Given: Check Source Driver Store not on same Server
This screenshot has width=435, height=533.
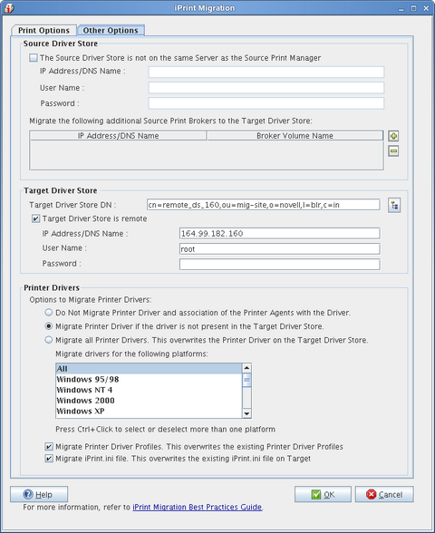Looking at the screenshot, I should click(x=34, y=58).
